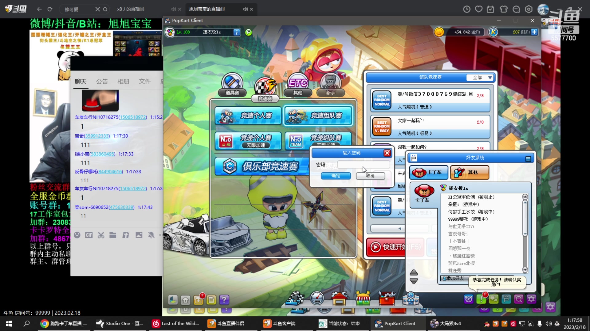This screenshot has width=590, height=331.
Task: Open the ETC other modes icon (其他)
Action: (x=298, y=85)
